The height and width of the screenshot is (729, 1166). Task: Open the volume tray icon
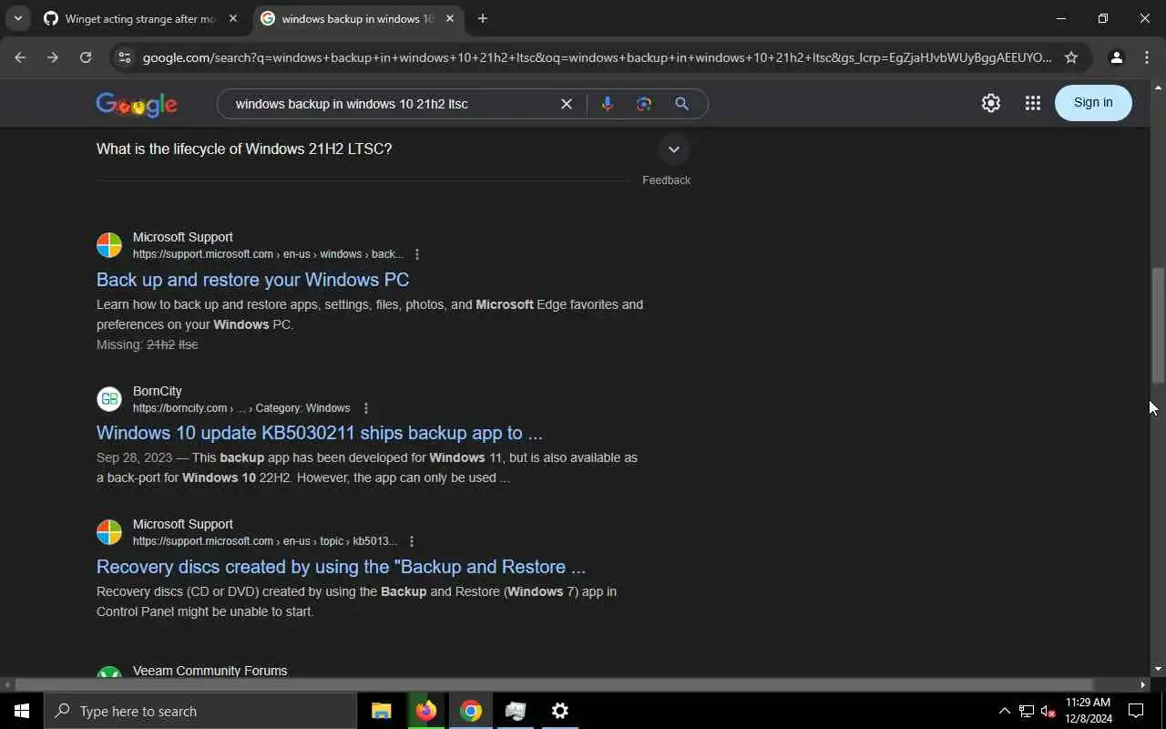1048,711
